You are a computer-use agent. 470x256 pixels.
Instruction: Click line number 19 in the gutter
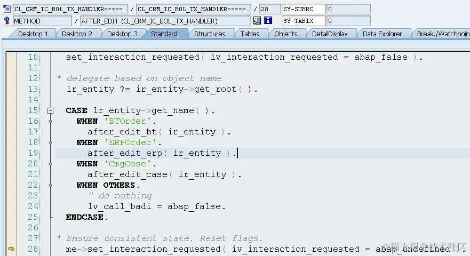coord(33,153)
